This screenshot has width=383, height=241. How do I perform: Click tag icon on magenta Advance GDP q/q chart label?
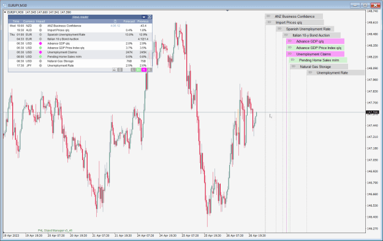(290, 41)
